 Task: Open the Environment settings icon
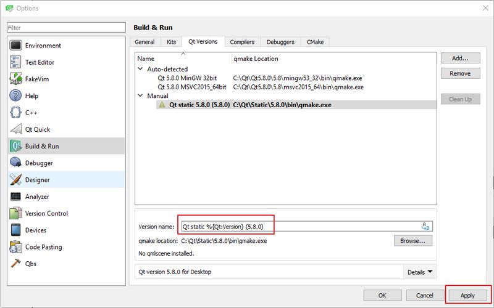coord(16,45)
